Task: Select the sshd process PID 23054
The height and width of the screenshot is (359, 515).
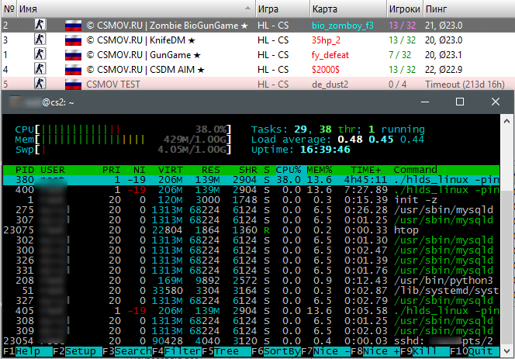Action: point(251,341)
